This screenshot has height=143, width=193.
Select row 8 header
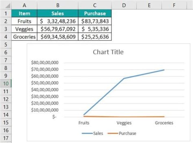click(x=6, y=68)
